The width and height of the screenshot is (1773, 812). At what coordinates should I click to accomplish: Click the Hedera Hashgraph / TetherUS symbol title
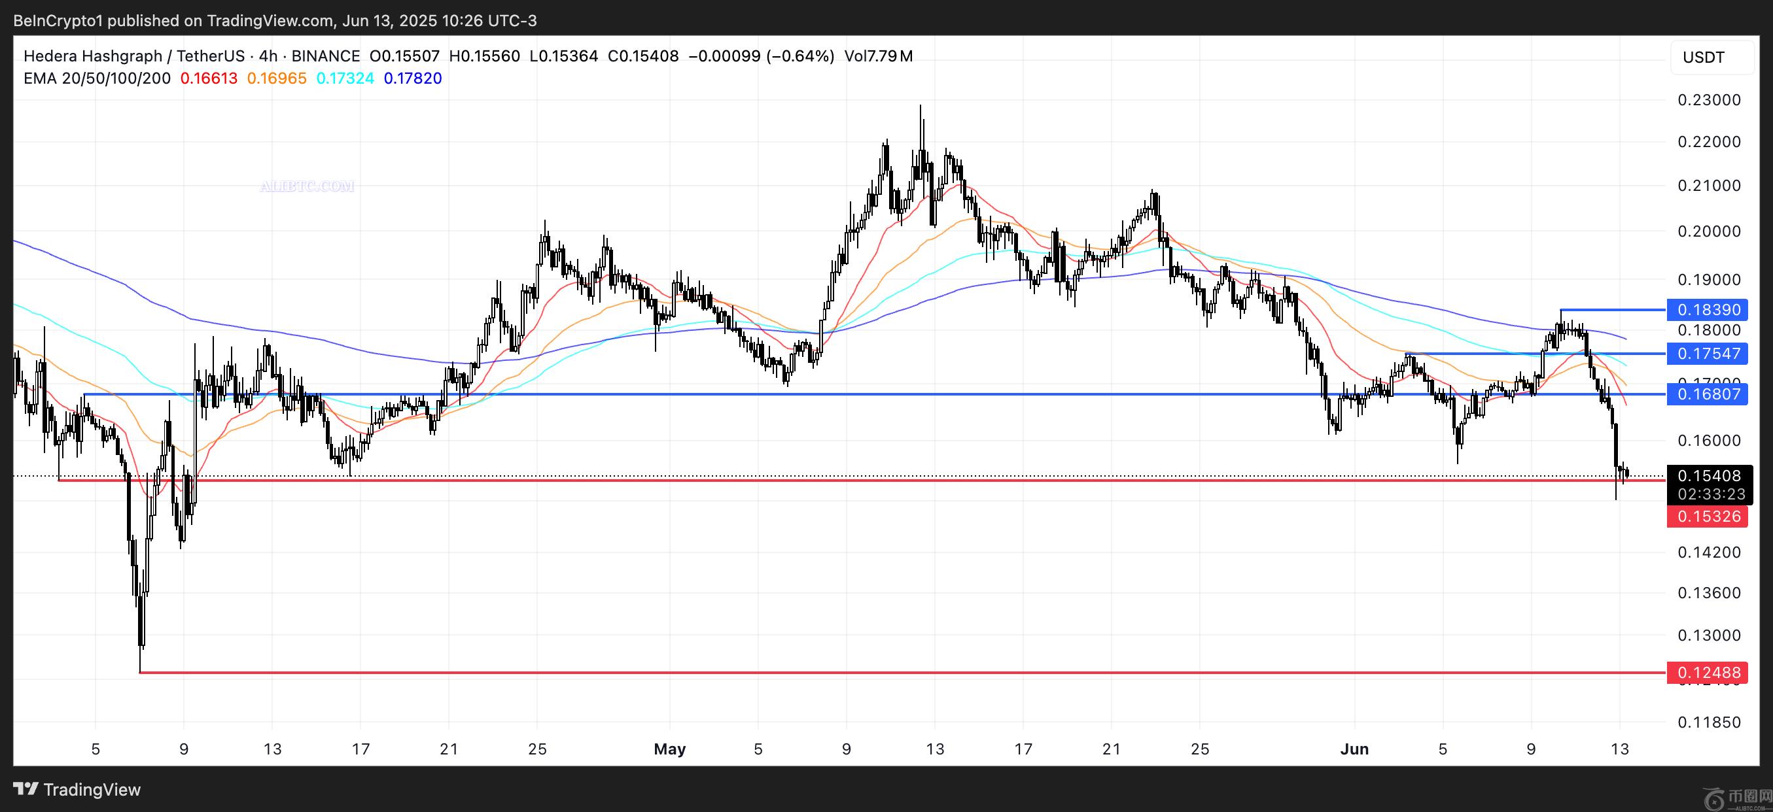point(133,56)
